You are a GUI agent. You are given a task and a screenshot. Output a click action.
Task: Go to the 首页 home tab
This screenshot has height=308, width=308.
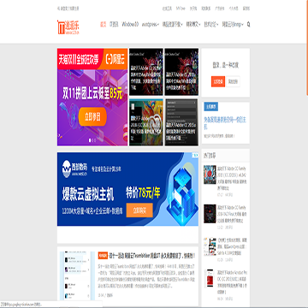coord(103,25)
